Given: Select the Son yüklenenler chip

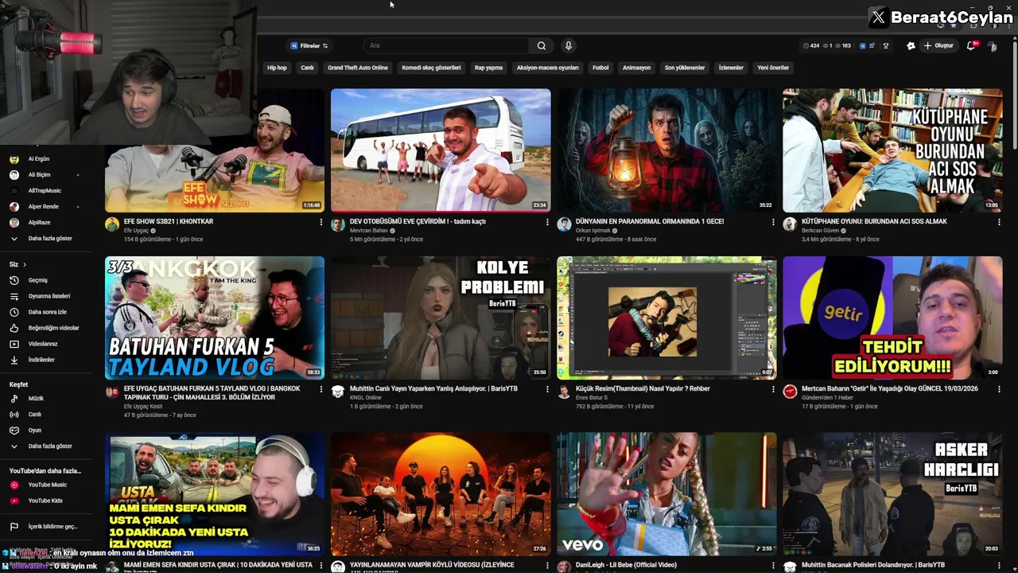Looking at the screenshot, I should click(x=685, y=68).
